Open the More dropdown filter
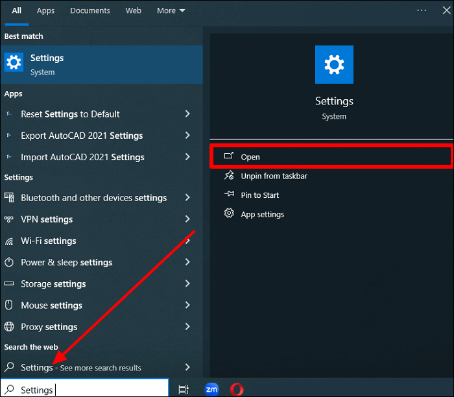 171,11
